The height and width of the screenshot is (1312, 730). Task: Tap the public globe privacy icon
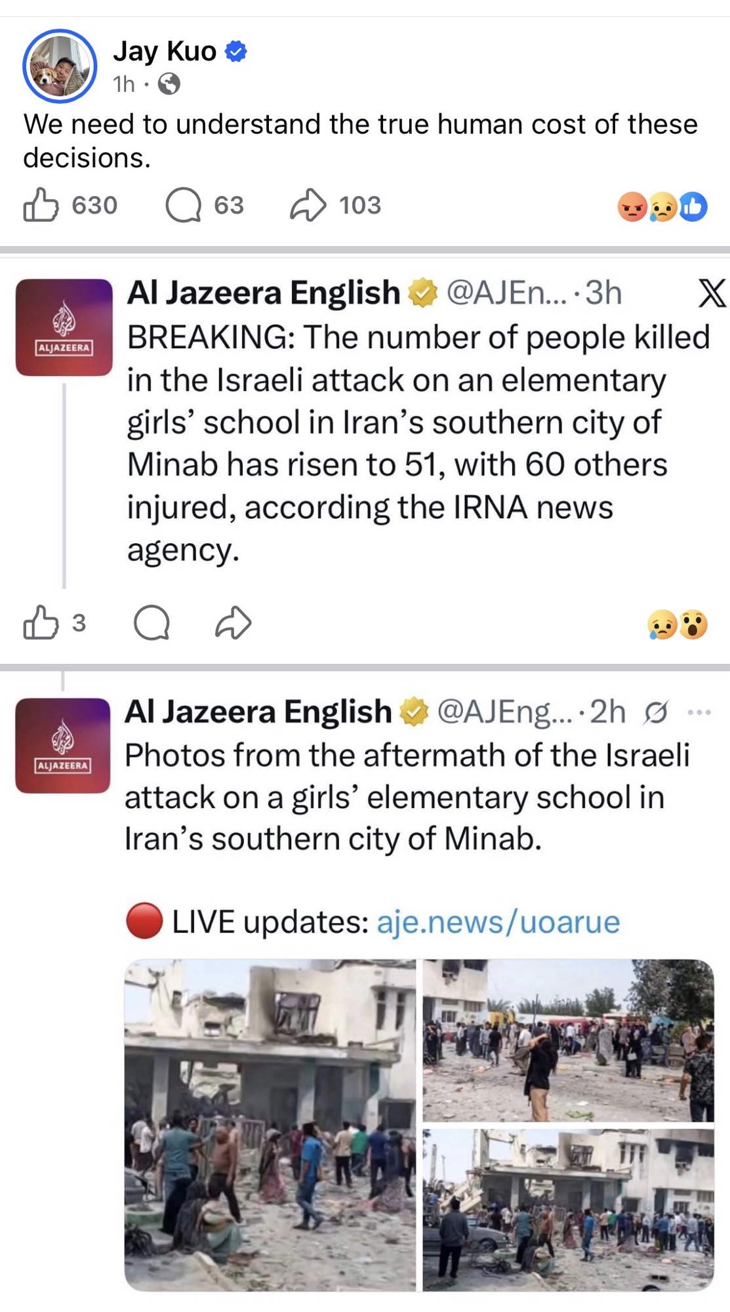[169, 84]
